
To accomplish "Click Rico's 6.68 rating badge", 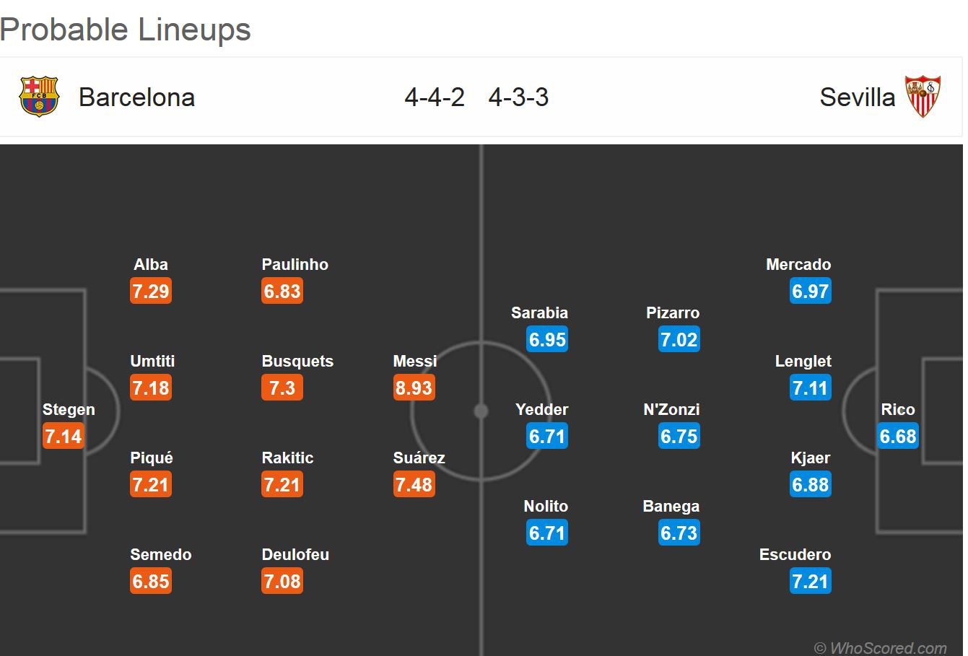I will 898,437.
